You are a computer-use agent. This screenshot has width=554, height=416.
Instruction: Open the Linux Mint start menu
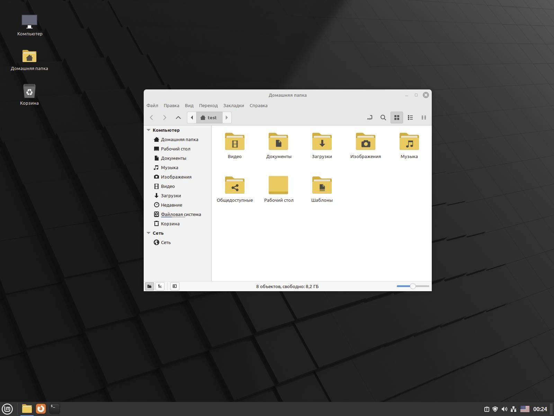pyautogui.click(x=7, y=409)
